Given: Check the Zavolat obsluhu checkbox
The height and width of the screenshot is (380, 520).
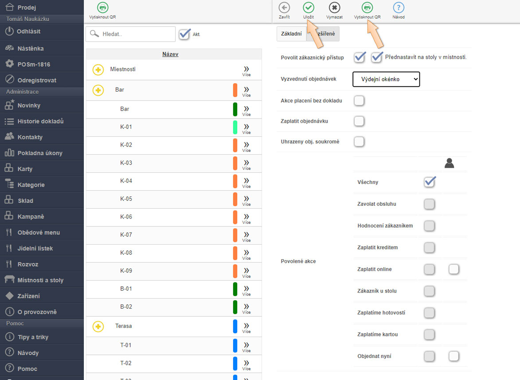Looking at the screenshot, I should click(x=429, y=204).
